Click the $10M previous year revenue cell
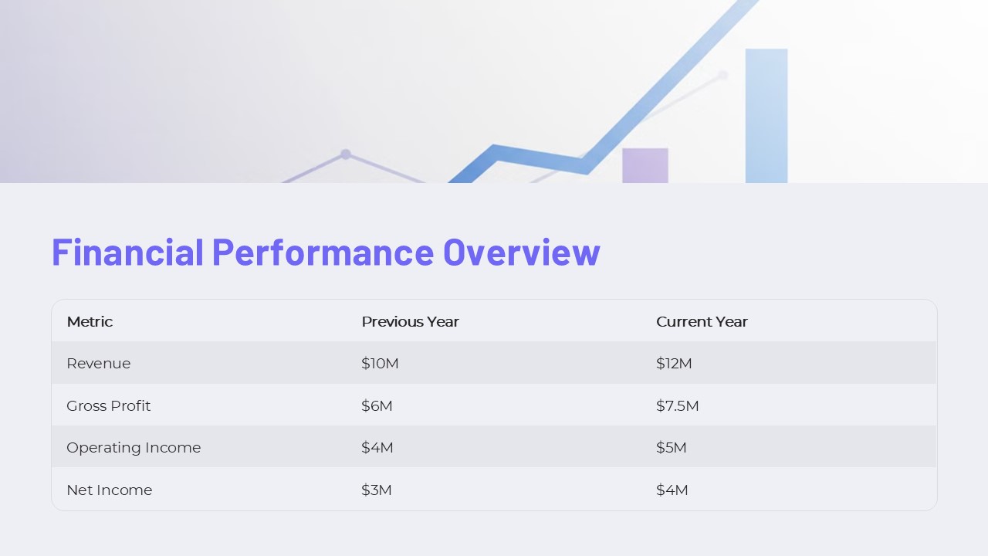This screenshot has width=988, height=556. pyautogui.click(x=380, y=363)
